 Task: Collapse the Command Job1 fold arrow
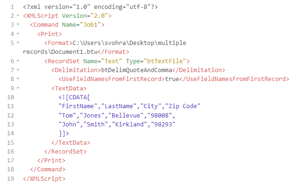(x=18, y=24)
